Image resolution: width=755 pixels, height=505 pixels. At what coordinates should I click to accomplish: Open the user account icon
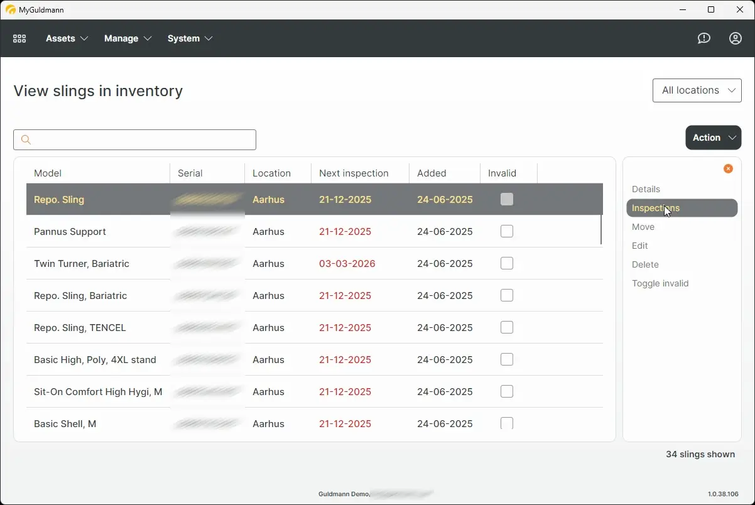[x=735, y=38]
